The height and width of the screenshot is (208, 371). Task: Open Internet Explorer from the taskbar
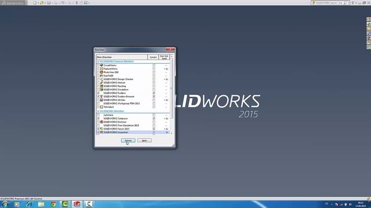click(29, 204)
